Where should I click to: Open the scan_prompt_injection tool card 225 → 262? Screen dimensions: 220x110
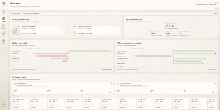(x=20, y=103)
